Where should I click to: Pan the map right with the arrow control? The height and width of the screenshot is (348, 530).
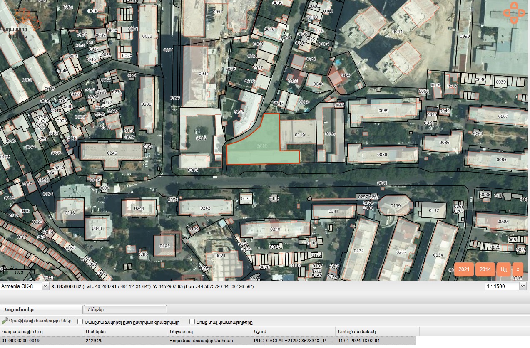pyautogui.click(x=521, y=12)
